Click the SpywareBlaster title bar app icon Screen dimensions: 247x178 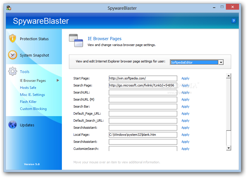(x=9, y=8)
